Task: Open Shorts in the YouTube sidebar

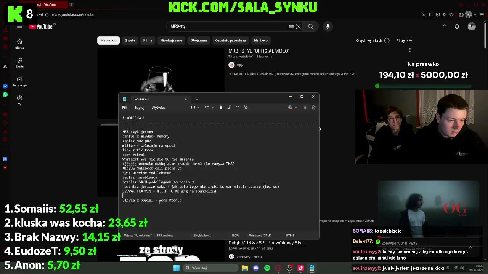Action: tap(19, 63)
